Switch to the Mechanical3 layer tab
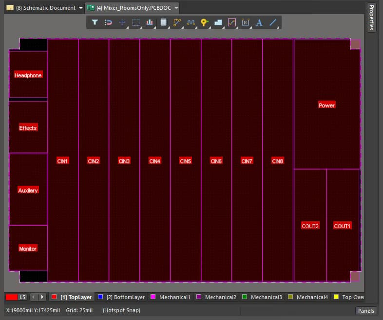The image size is (383, 320). click(x=266, y=297)
